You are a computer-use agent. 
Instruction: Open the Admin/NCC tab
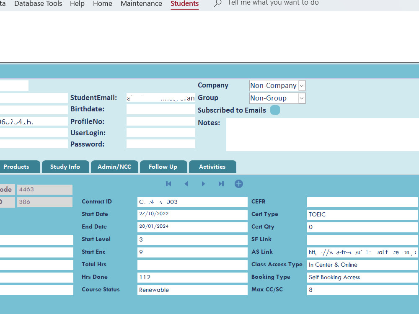pyautogui.click(x=114, y=166)
